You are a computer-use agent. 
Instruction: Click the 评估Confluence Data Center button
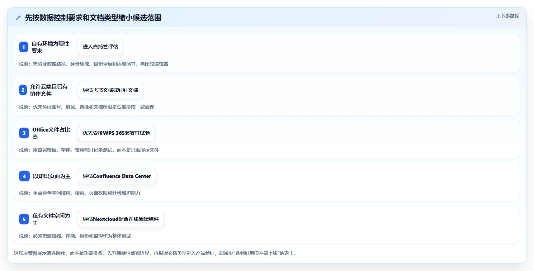tap(117, 176)
